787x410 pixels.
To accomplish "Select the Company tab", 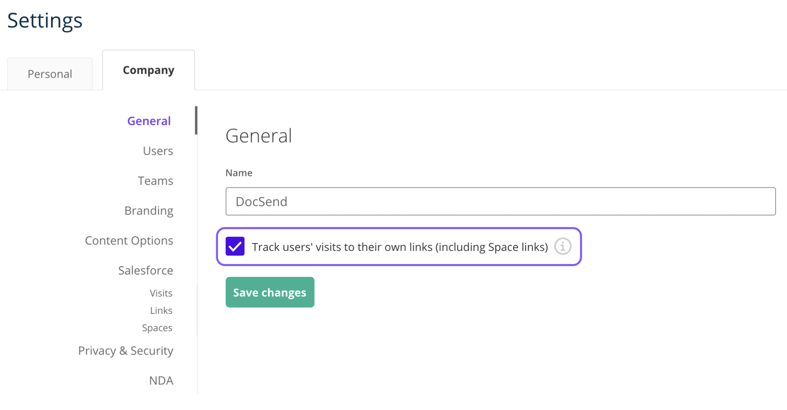I will point(148,70).
